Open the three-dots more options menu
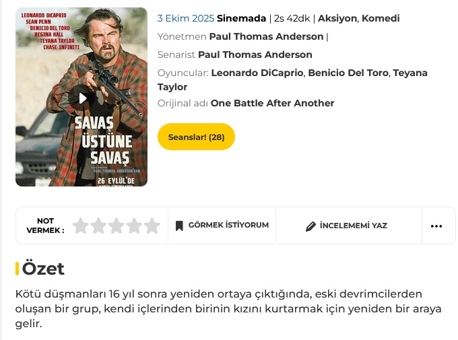The image size is (458, 340). [436, 226]
